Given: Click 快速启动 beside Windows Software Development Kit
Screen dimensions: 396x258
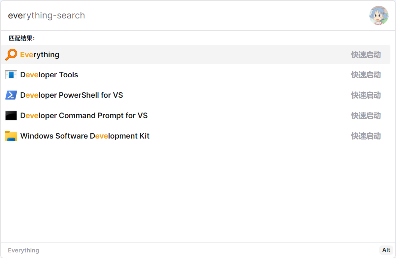Looking at the screenshot, I should tap(366, 136).
